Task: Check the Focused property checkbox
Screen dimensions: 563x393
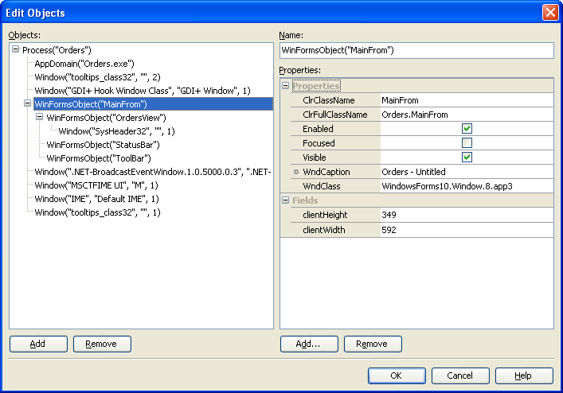Action: tap(467, 143)
